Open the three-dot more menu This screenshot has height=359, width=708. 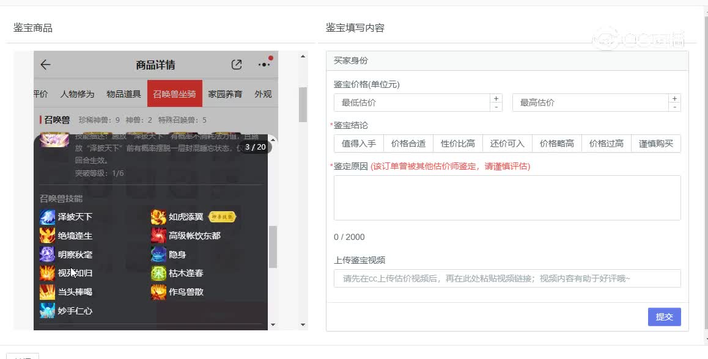[x=264, y=65]
